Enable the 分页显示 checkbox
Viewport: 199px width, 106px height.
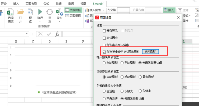104,31
